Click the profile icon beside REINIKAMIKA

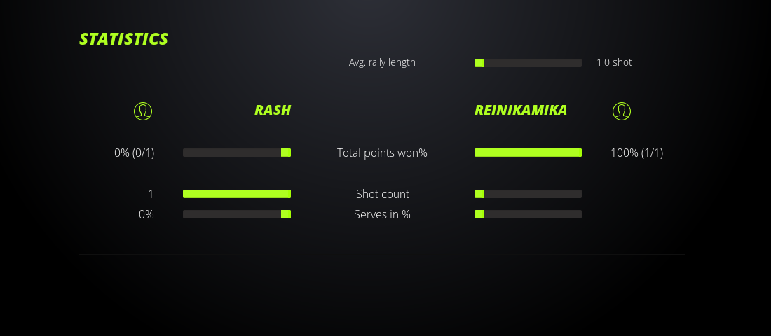pyautogui.click(x=622, y=111)
